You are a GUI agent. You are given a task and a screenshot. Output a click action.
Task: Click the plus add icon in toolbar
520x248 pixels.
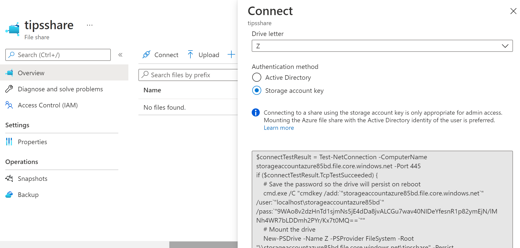tap(231, 54)
